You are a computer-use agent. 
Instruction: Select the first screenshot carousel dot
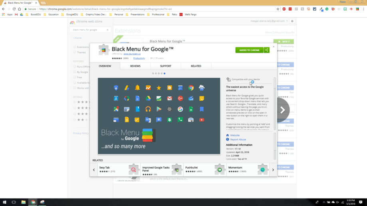coord(153,74)
